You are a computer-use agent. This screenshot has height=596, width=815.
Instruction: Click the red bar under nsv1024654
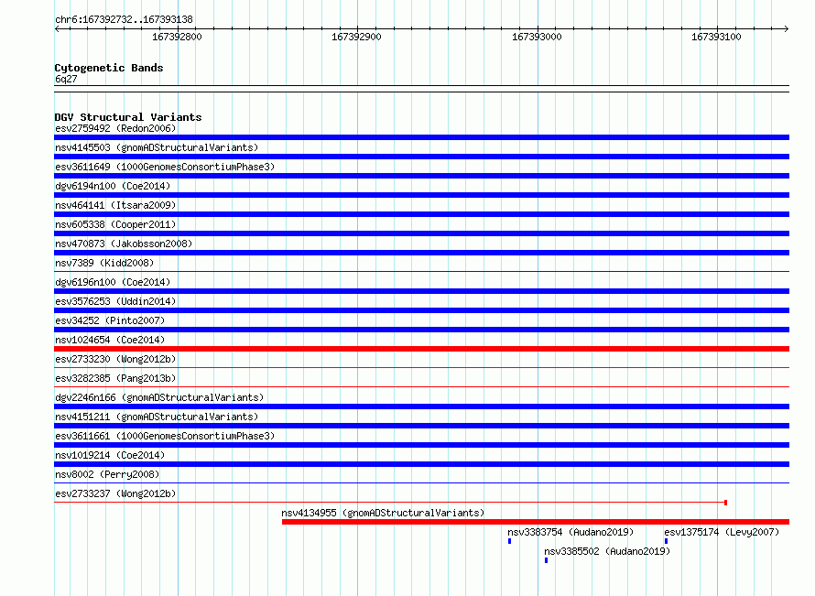point(421,349)
